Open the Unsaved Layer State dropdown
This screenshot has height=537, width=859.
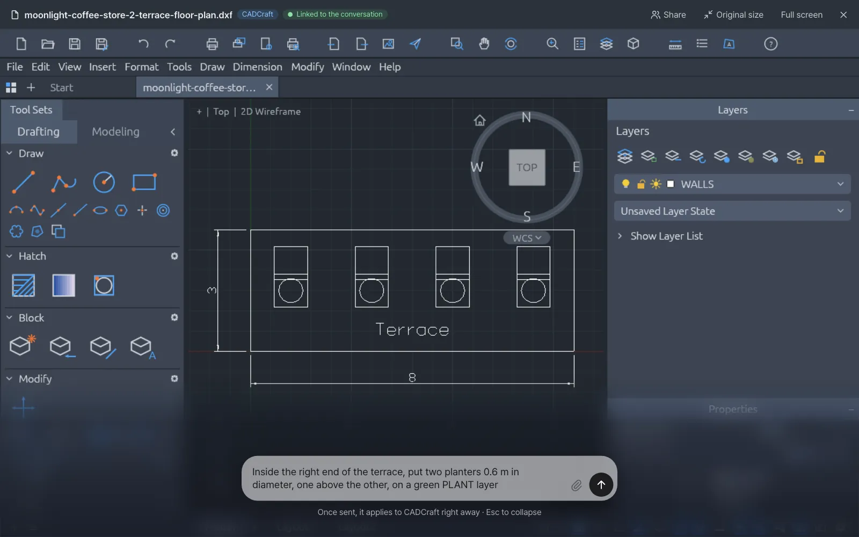pyautogui.click(x=732, y=211)
